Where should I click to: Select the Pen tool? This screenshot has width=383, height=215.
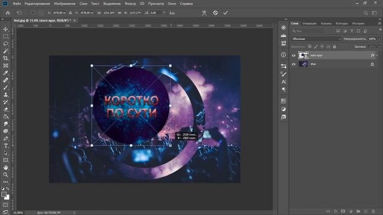[x=5, y=139]
